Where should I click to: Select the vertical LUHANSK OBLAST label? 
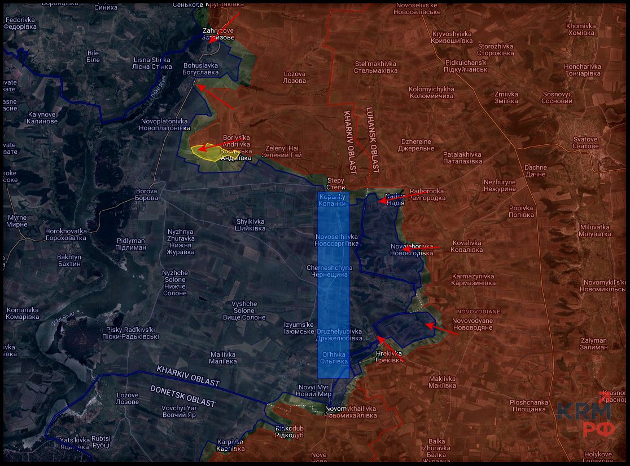(373, 140)
